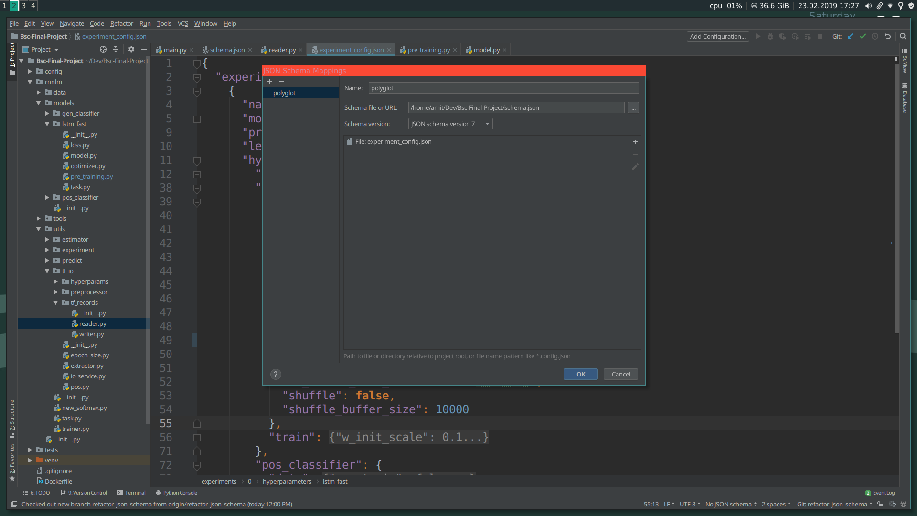Collapse the lstm_fast folder
Viewport: 917px width, 516px height.
47,124
